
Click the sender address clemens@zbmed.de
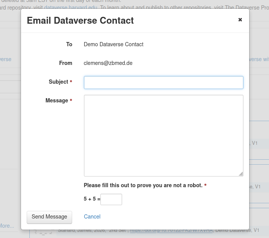click(x=108, y=63)
